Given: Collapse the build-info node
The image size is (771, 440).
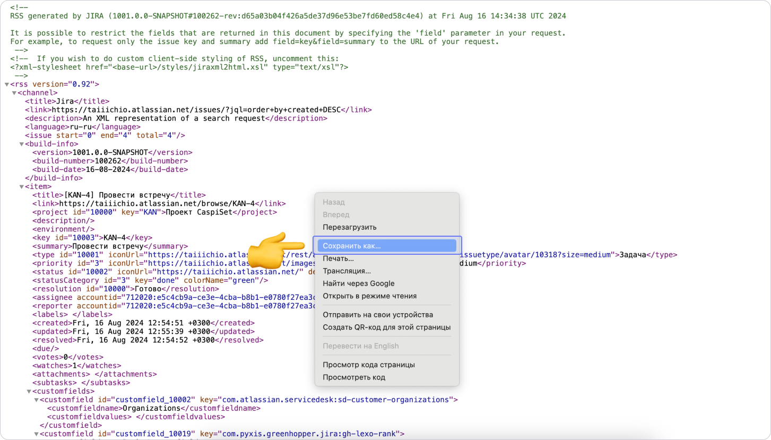Looking at the screenshot, I should [x=22, y=144].
